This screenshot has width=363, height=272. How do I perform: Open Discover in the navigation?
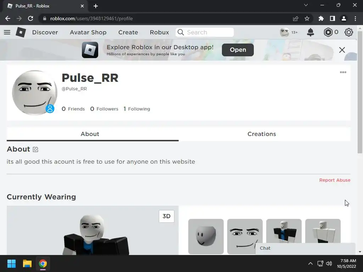point(45,32)
